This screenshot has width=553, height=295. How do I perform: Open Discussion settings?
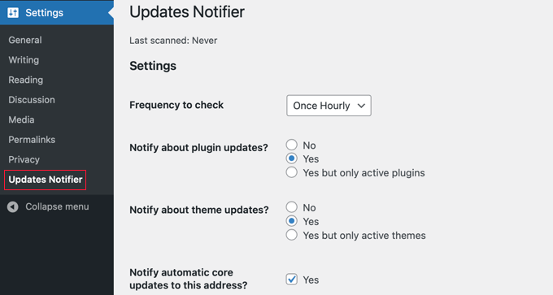click(x=32, y=100)
